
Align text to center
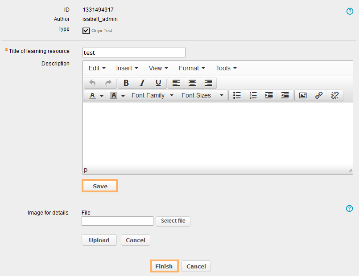tap(192, 83)
